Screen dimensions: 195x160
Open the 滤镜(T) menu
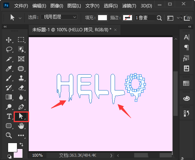click(129, 6)
